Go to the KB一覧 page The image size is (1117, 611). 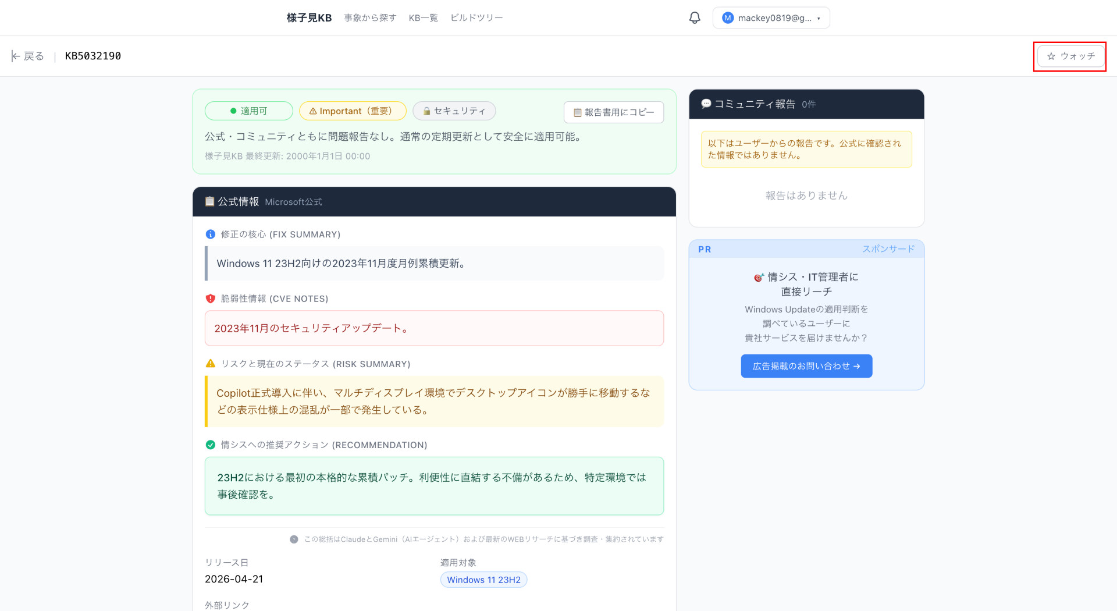point(423,18)
